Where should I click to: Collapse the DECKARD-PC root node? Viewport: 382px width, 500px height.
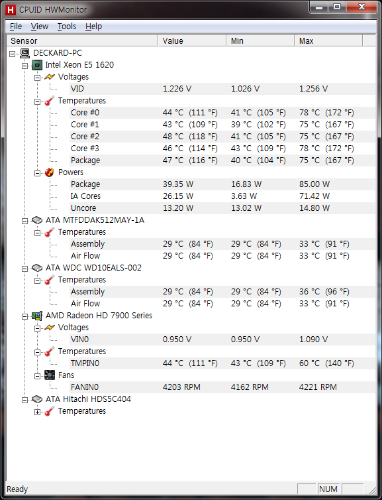(x=12, y=54)
